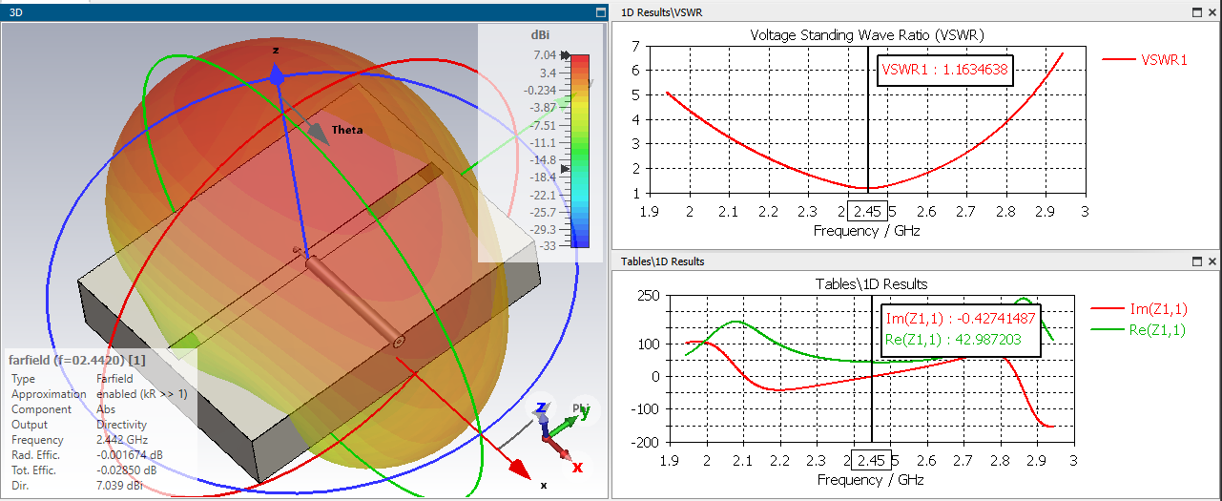Click the Type Farfield info row
This screenshot has width=1222, height=501.
[72, 379]
